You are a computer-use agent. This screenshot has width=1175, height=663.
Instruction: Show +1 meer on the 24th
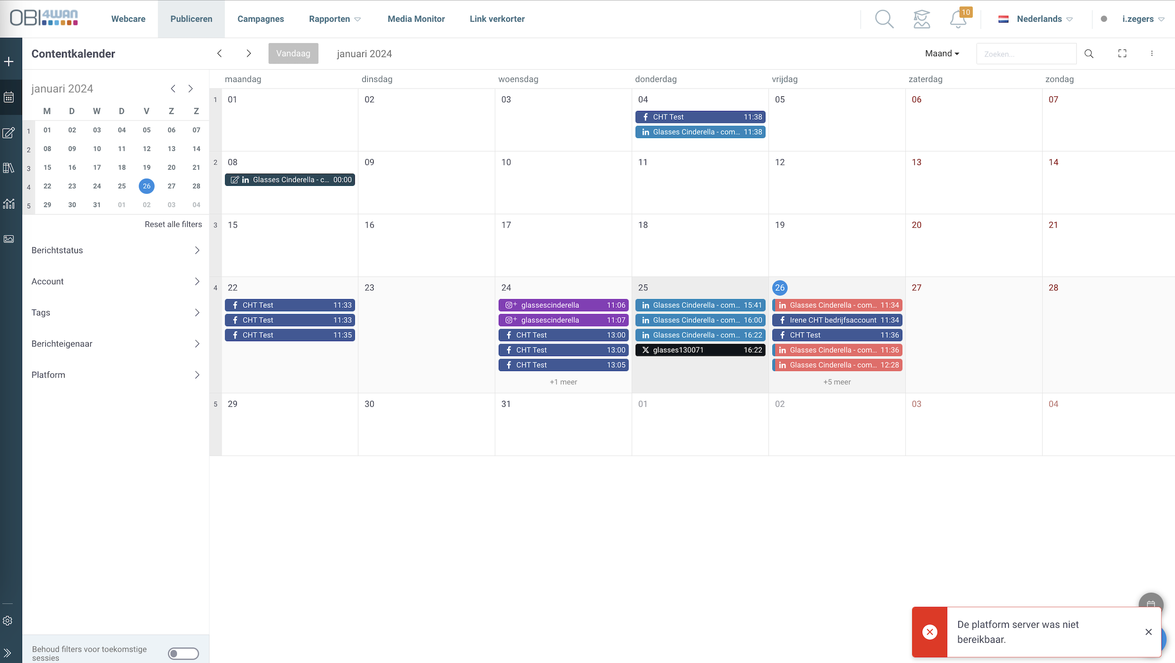click(563, 382)
